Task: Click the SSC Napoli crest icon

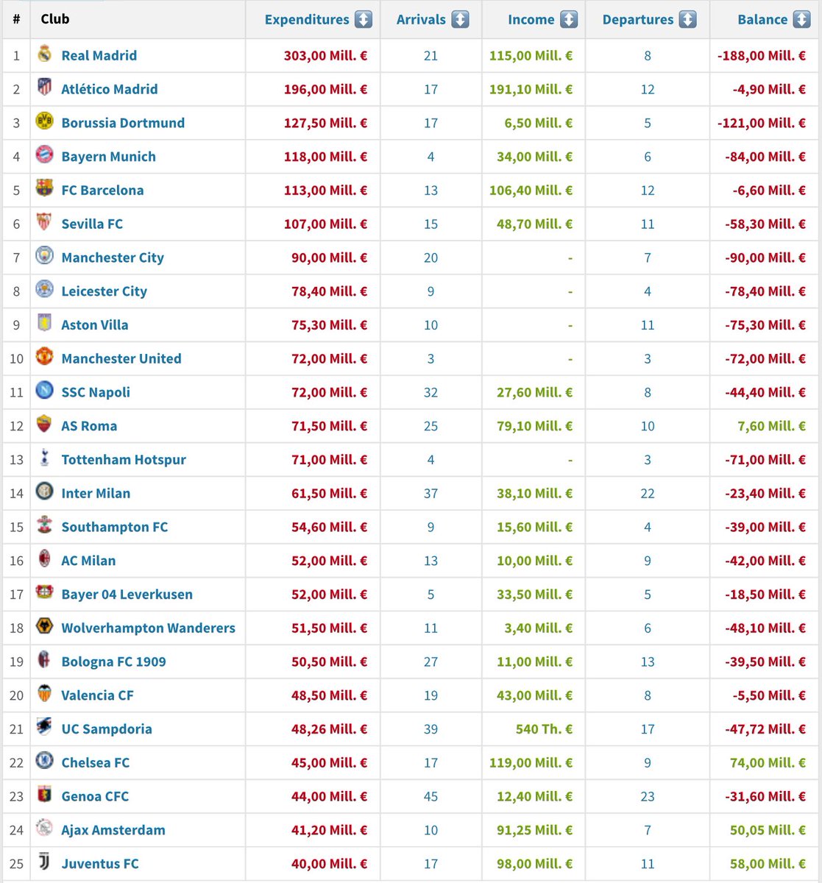Action: coord(44,391)
